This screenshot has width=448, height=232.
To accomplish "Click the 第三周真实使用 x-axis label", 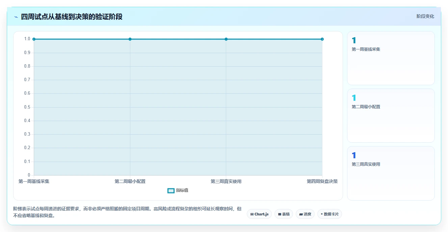I will [226, 182].
